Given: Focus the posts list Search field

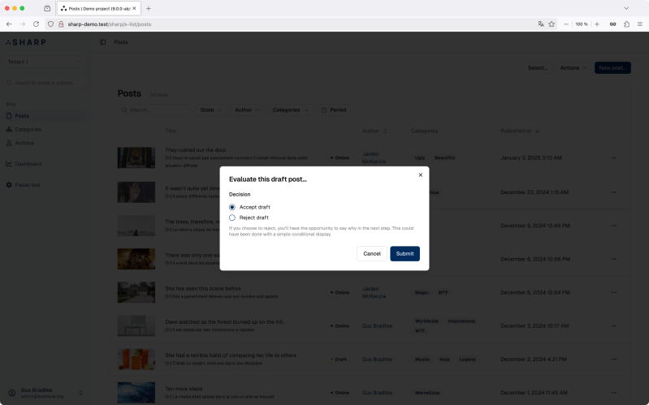Looking at the screenshot, I should tap(156, 110).
